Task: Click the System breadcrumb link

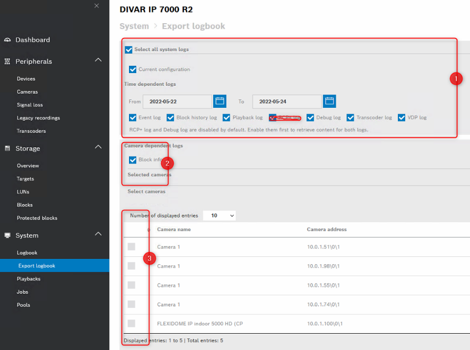Action: [x=134, y=26]
